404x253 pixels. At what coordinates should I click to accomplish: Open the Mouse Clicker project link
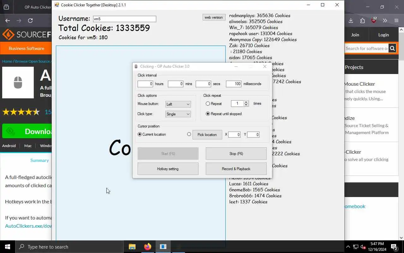pos(359,84)
